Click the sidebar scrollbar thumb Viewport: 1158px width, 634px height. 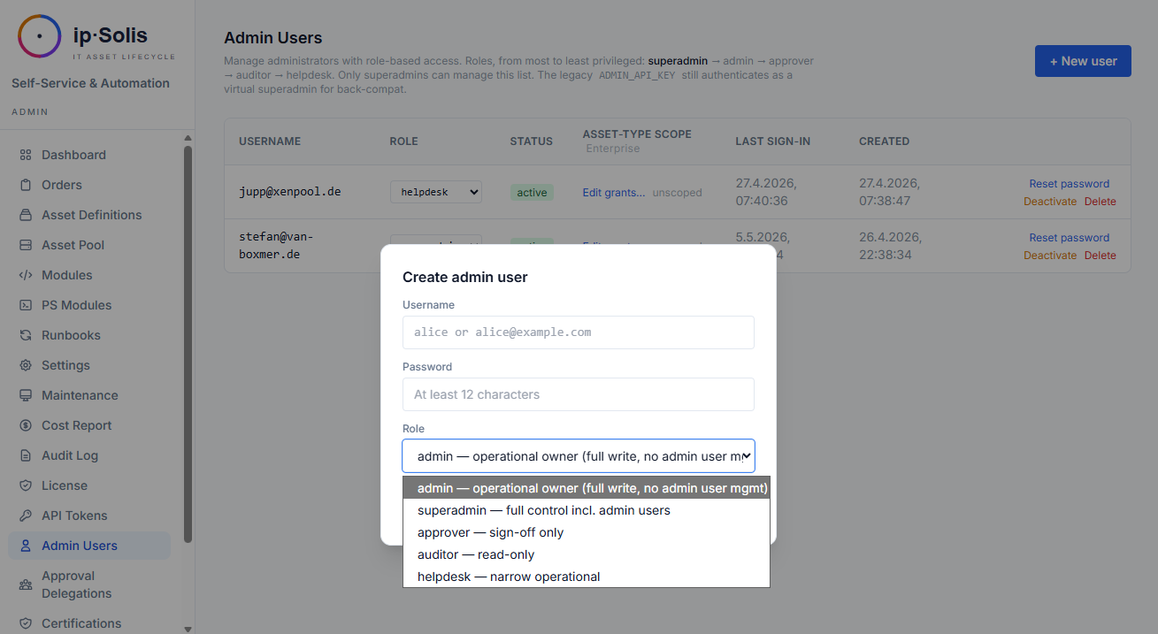pyautogui.click(x=188, y=344)
